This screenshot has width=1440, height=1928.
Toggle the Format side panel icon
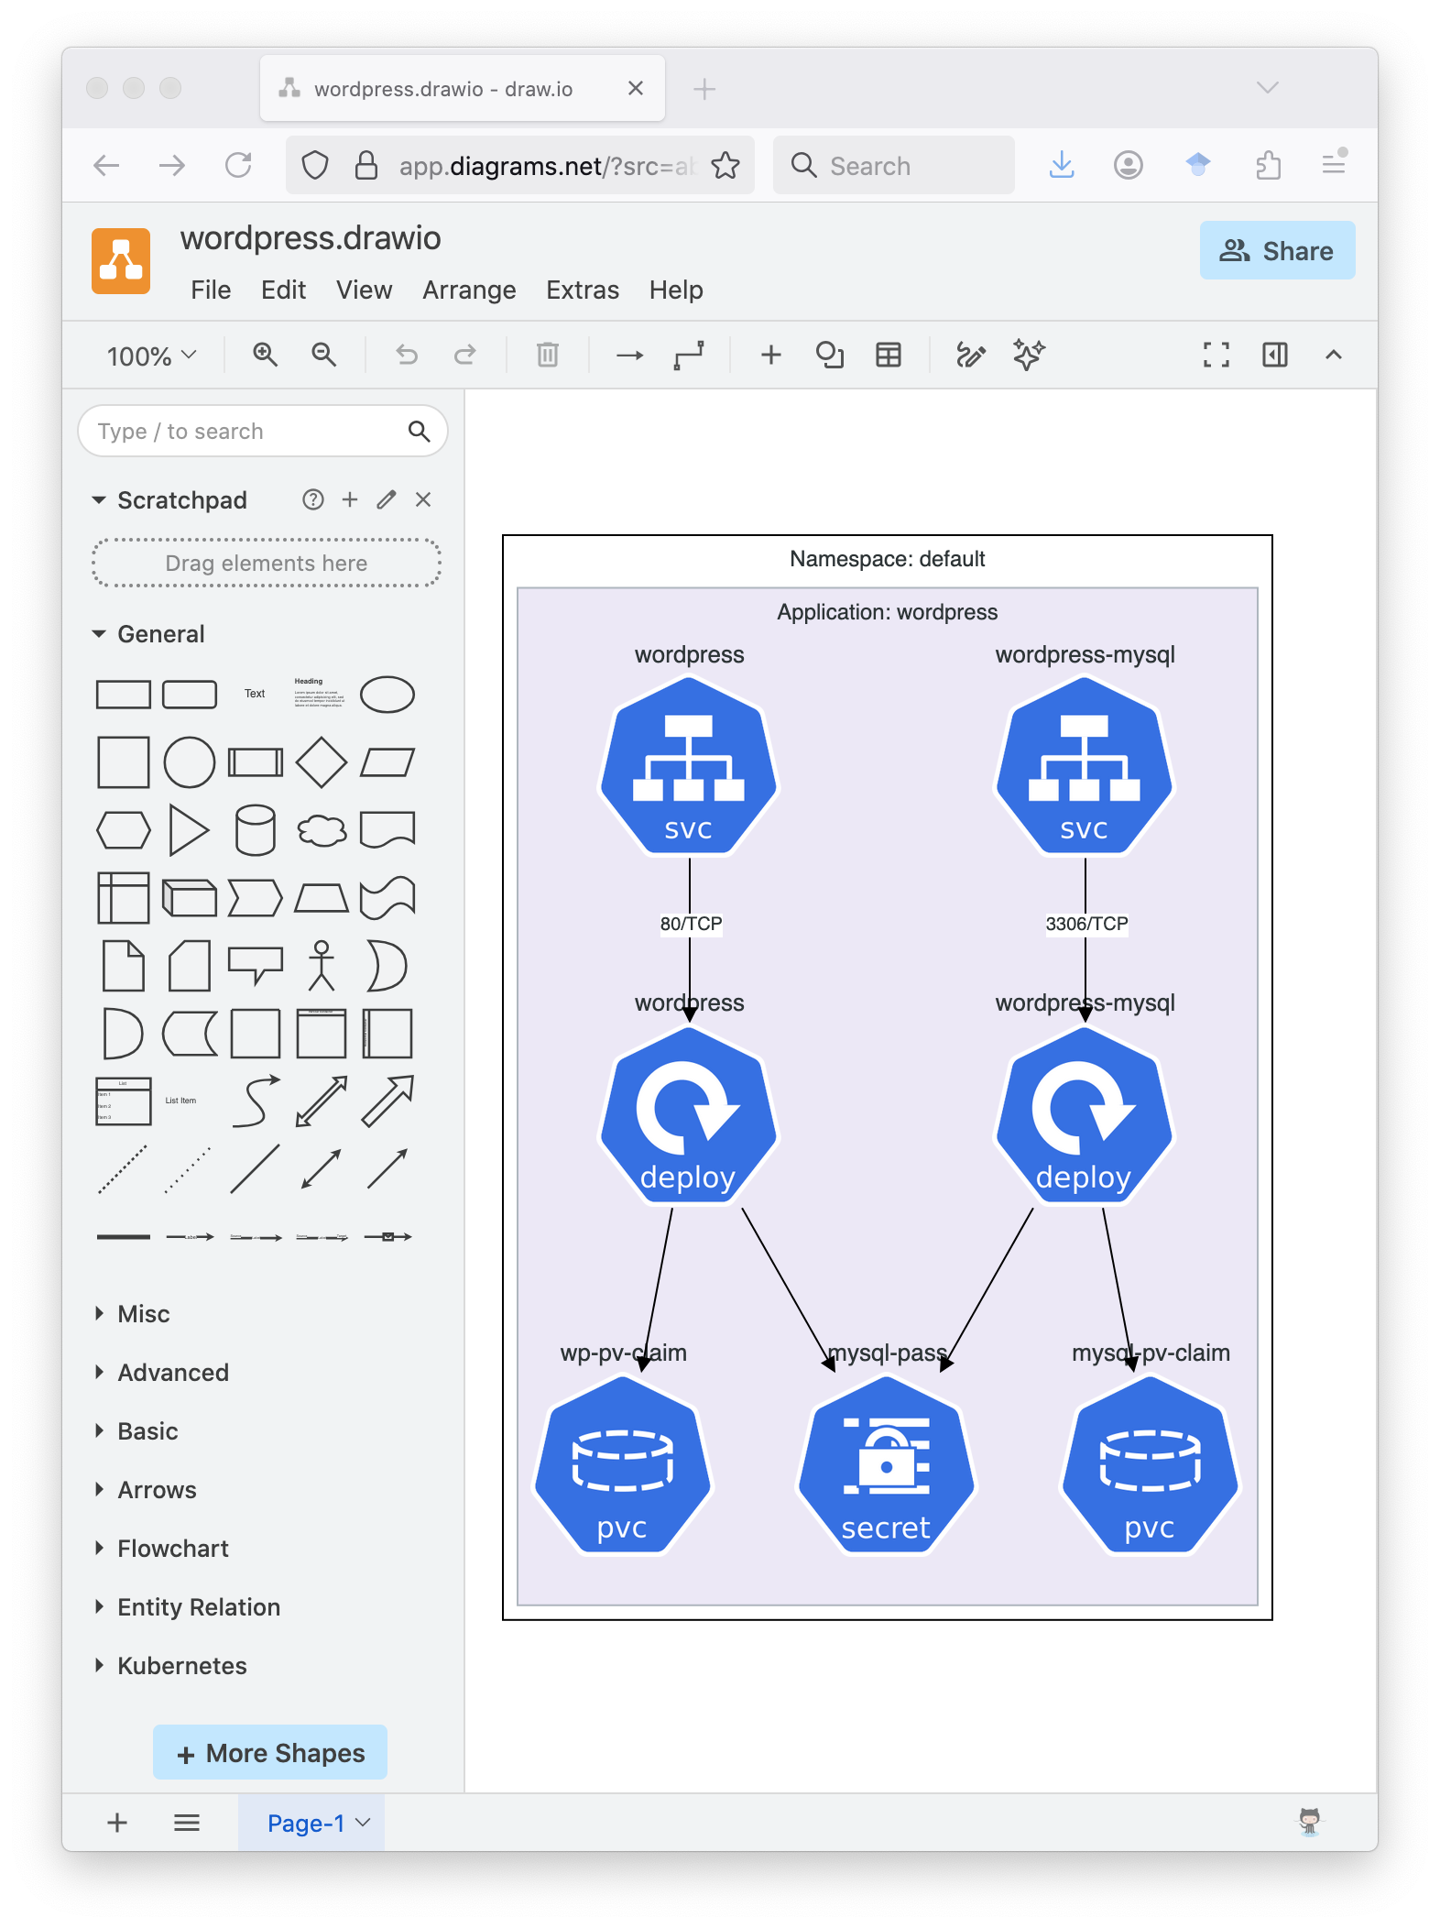[1275, 355]
